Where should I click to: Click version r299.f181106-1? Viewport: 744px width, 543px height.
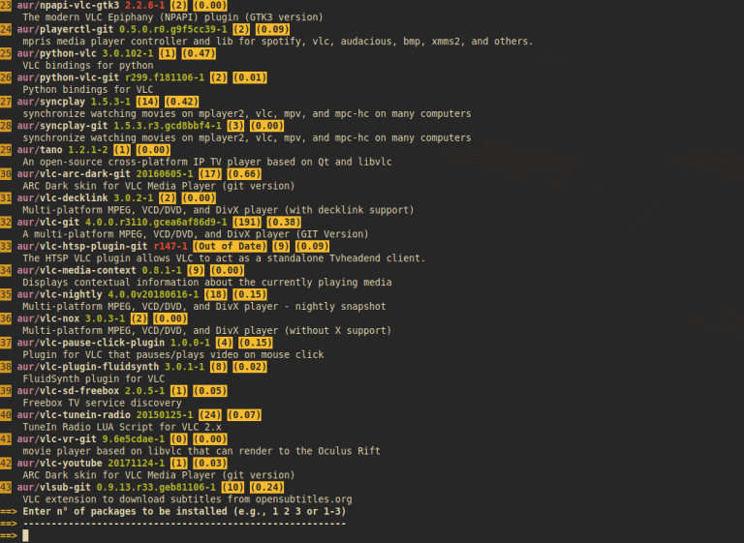click(x=165, y=77)
